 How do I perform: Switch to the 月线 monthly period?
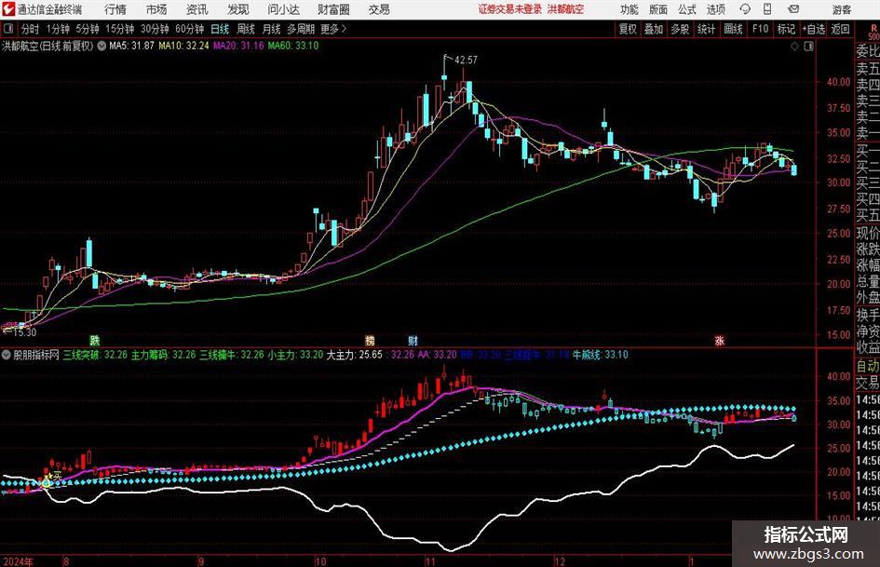click(271, 29)
